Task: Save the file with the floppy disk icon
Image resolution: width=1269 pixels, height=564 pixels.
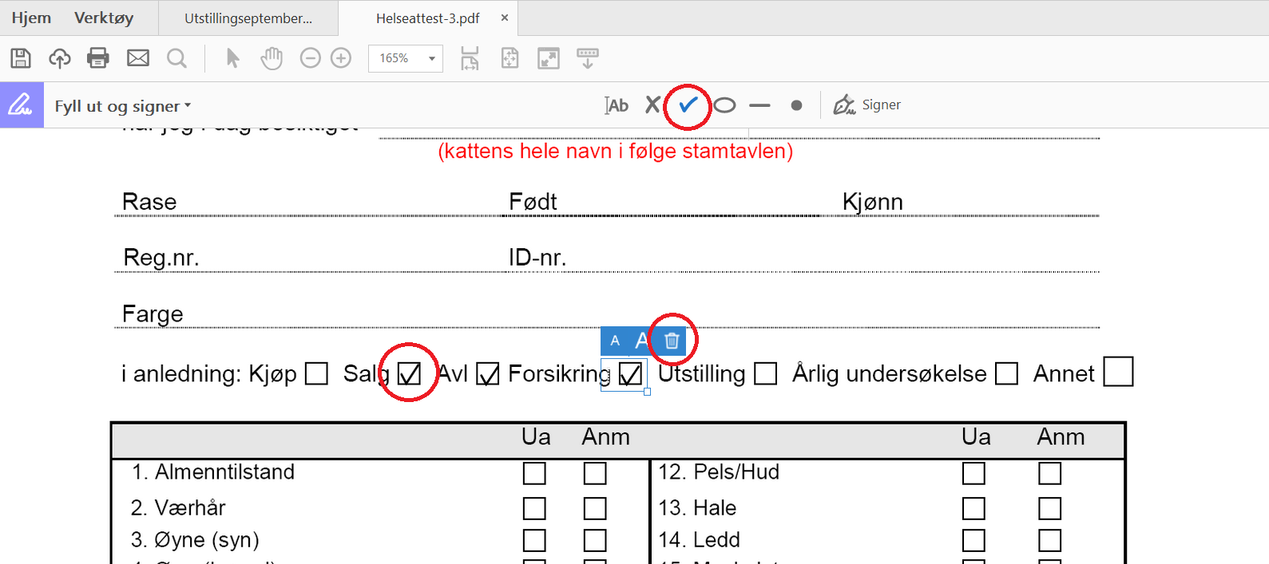Action: coord(21,57)
